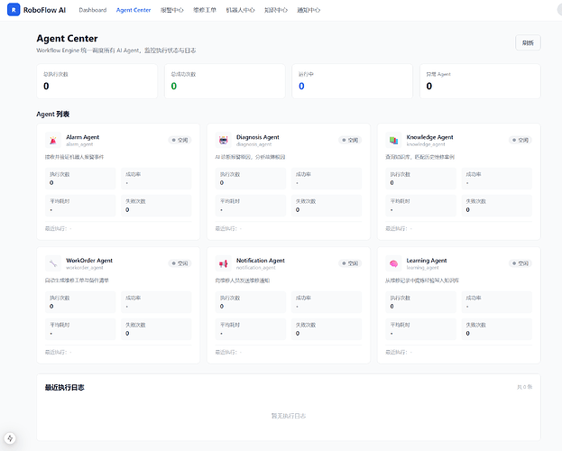Click the RoboFlow AI logo icon
The width and height of the screenshot is (562, 451).
[14, 10]
